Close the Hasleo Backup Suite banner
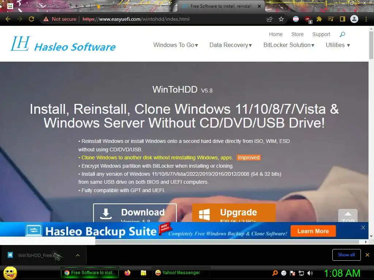The image size is (374, 280). (363, 227)
